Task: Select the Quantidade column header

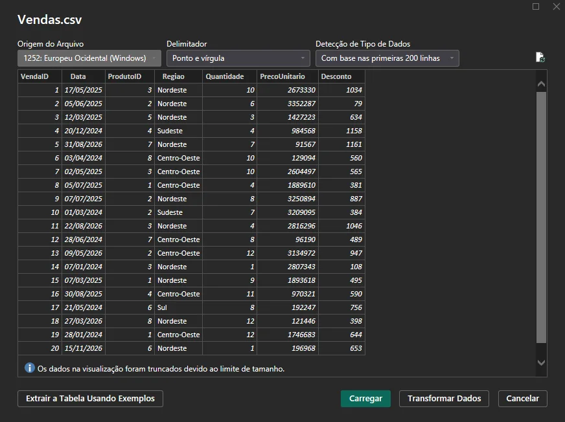Action: [229, 76]
